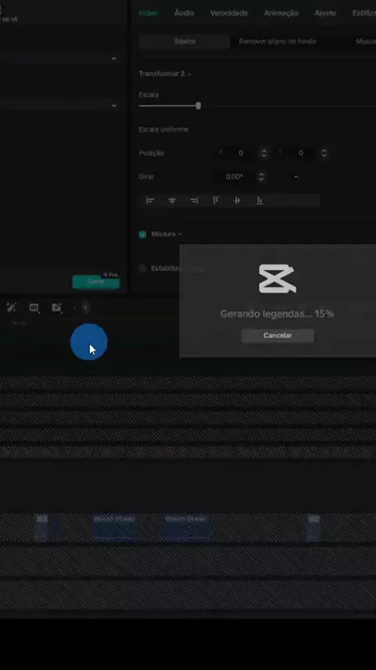Image resolution: width=376 pixels, height=670 pixels.
Task: Align the clip to horizontal center
Action: [172, 200]
